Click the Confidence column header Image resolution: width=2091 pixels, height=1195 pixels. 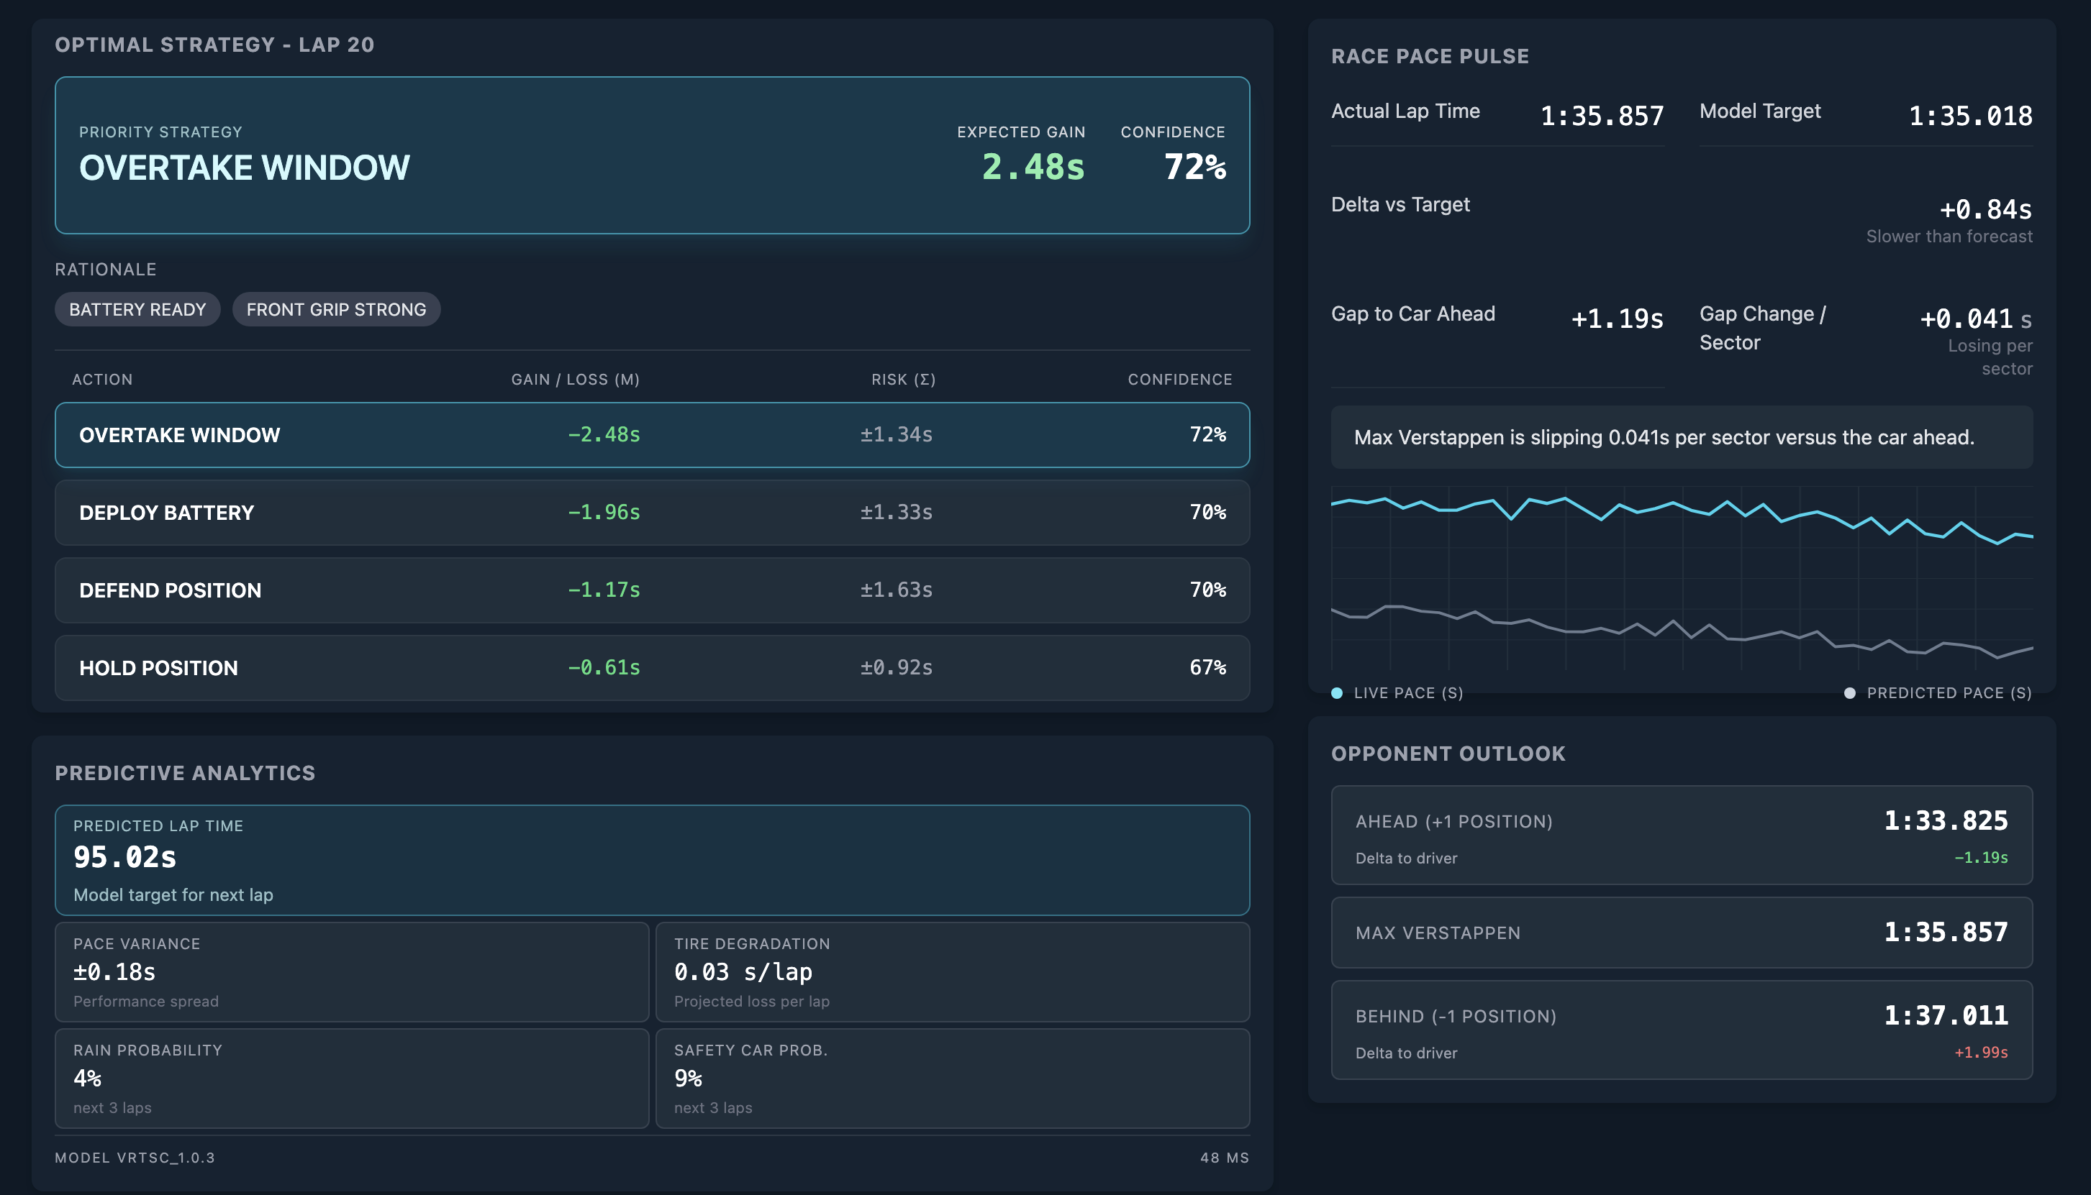1179,379
